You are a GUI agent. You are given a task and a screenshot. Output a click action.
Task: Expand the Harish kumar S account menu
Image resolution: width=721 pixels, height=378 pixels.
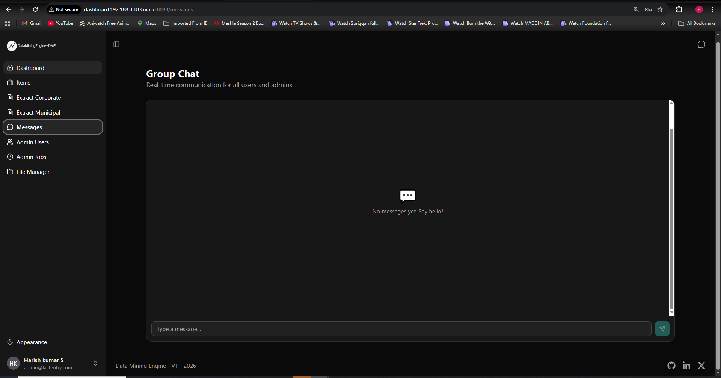(53, 363)
